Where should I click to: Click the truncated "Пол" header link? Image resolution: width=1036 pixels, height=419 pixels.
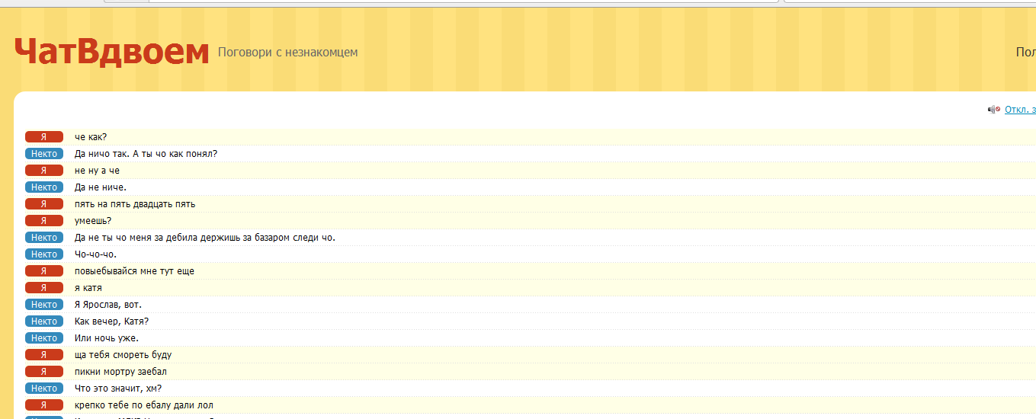click(1025, 52)
